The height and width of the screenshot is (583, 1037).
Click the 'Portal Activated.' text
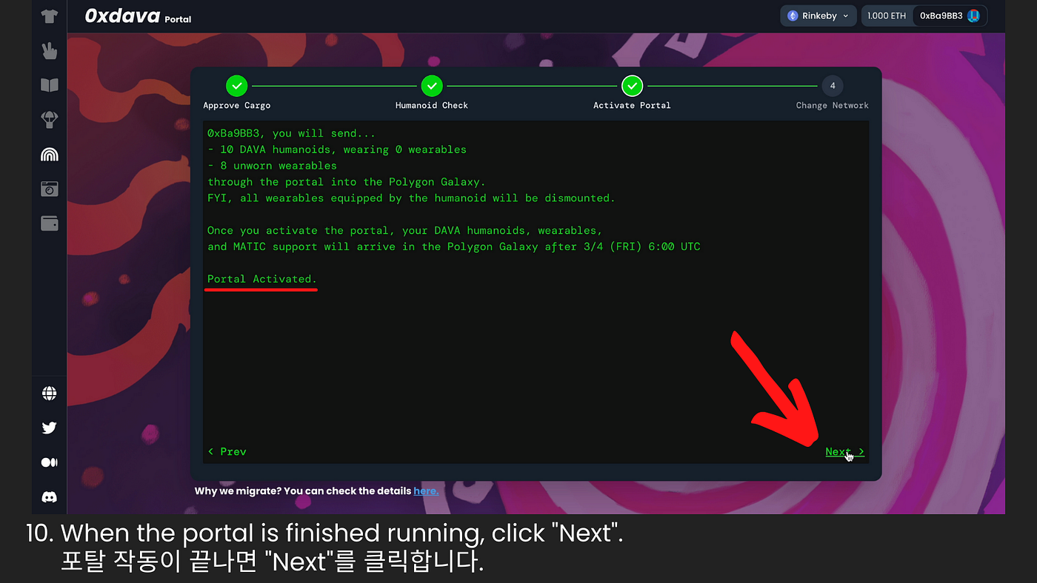262,279
